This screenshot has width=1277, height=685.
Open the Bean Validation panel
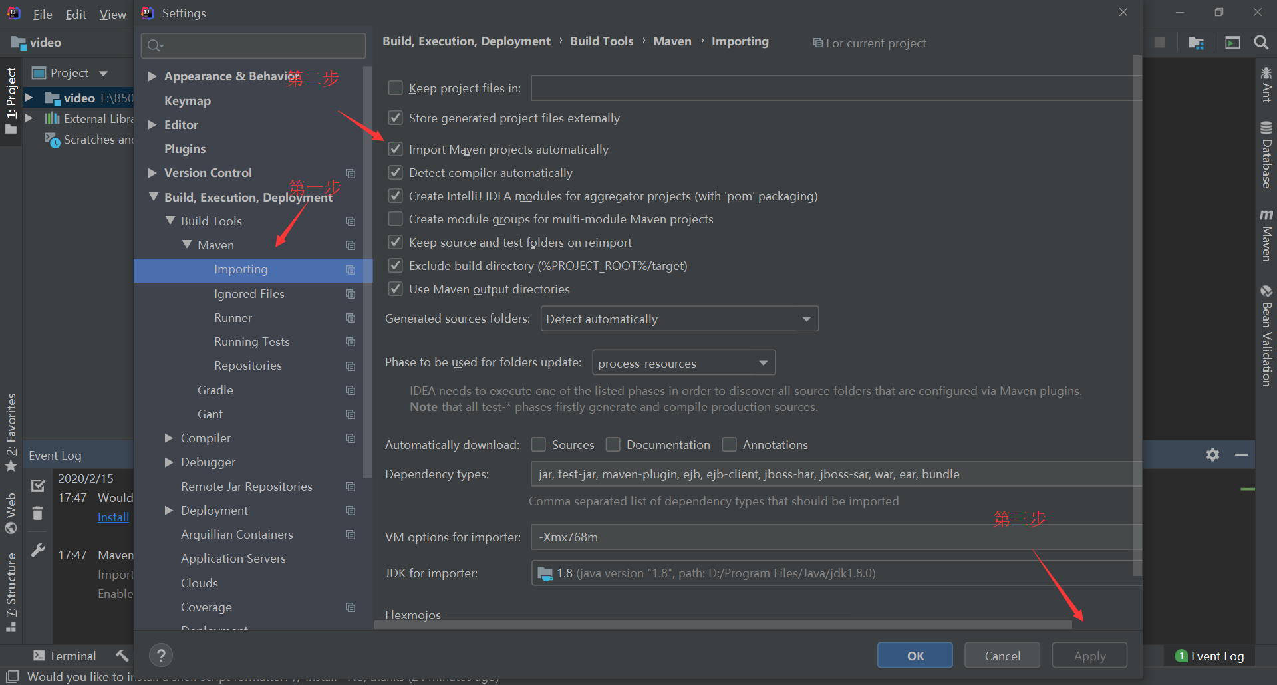click(1266, 336)
